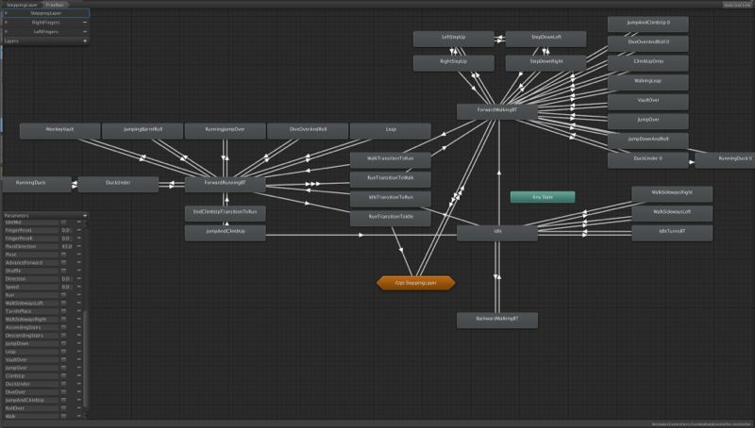The width and height of the screenshot is (755, 428).
Task: Toggle the DuckUnder parameter checkbox
Action: pos(64,384)
